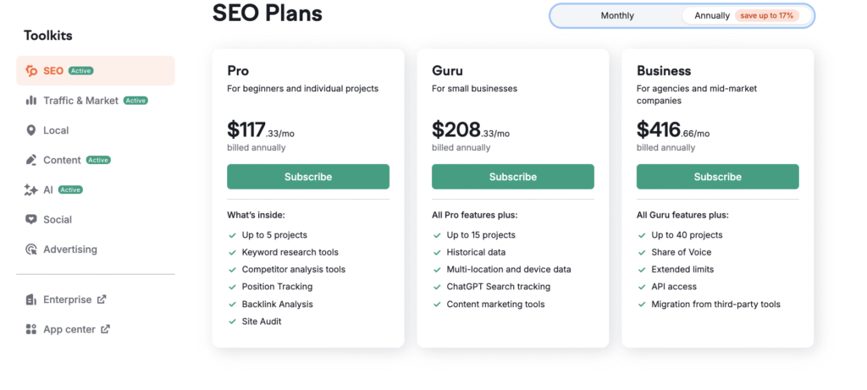Subscribe to the Business plan
Image resolution: width=867 pixels, height=390 pixels.
pyautogui.click(x=717, y=177)
